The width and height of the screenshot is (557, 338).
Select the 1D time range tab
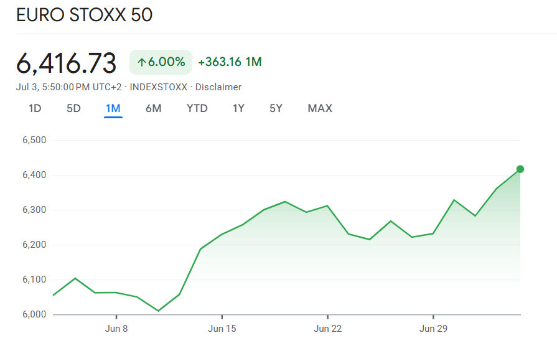35,108
